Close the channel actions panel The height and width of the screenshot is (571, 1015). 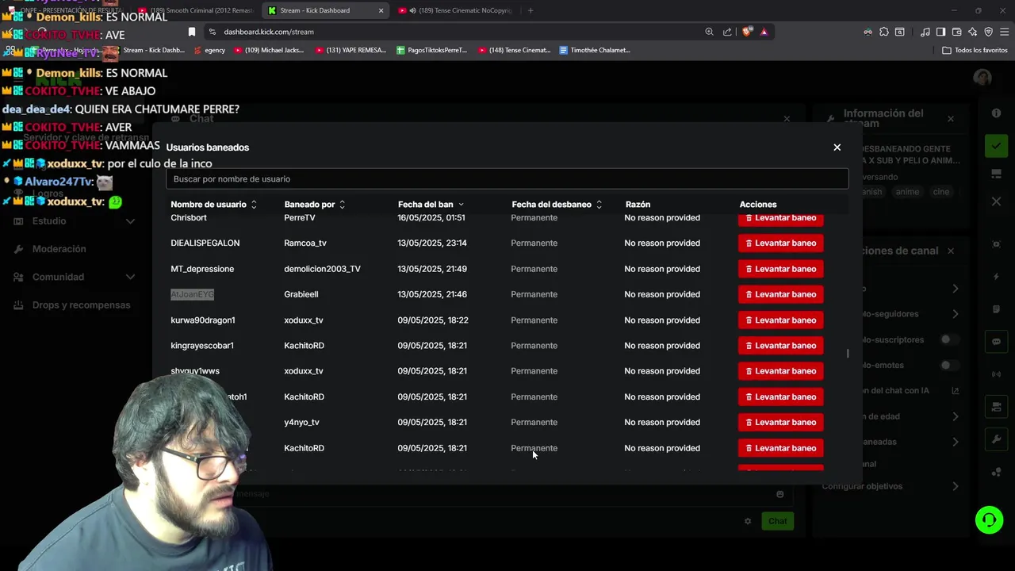(951, 251)
